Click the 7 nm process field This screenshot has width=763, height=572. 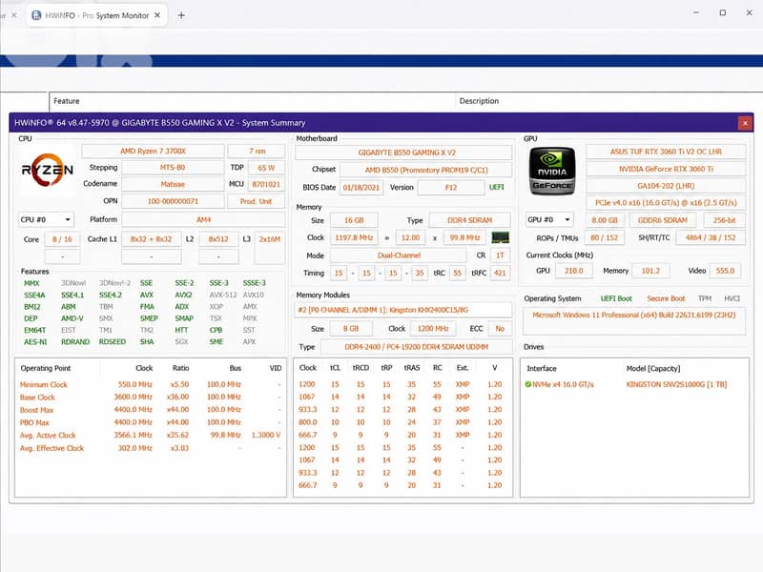pyautogui.click(x=257, y=152)
